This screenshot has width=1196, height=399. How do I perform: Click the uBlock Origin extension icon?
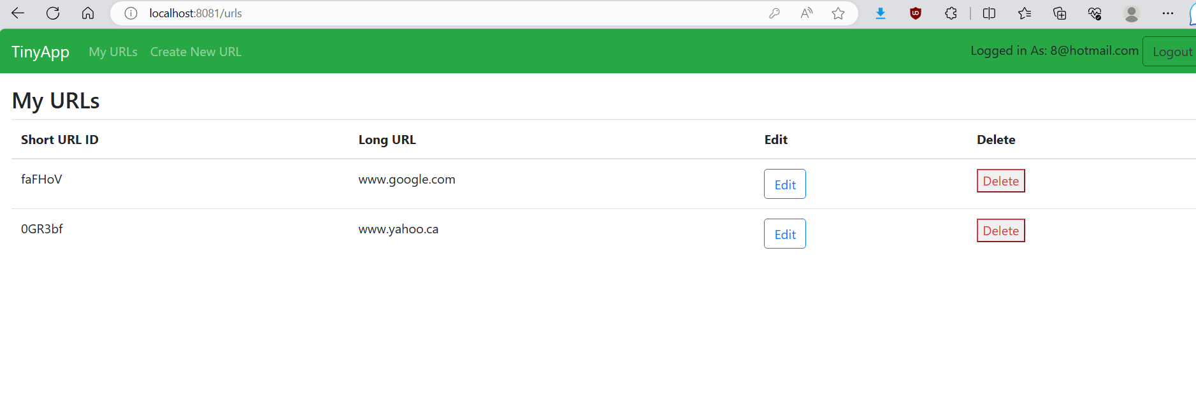(x=915, y=13)
